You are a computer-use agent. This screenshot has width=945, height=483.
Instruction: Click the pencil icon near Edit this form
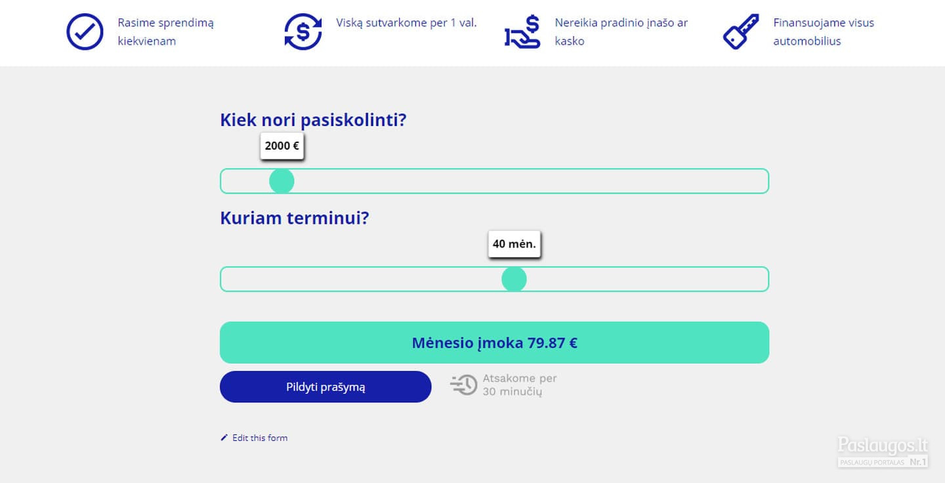click(224, 438)
